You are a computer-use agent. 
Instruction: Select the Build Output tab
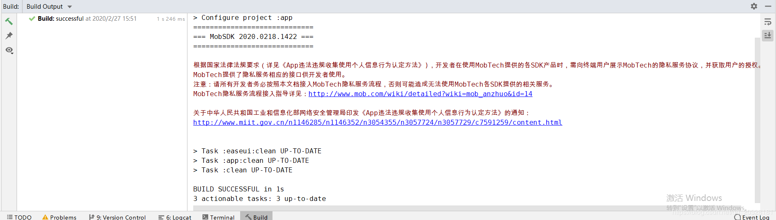[x=45, y=7]
